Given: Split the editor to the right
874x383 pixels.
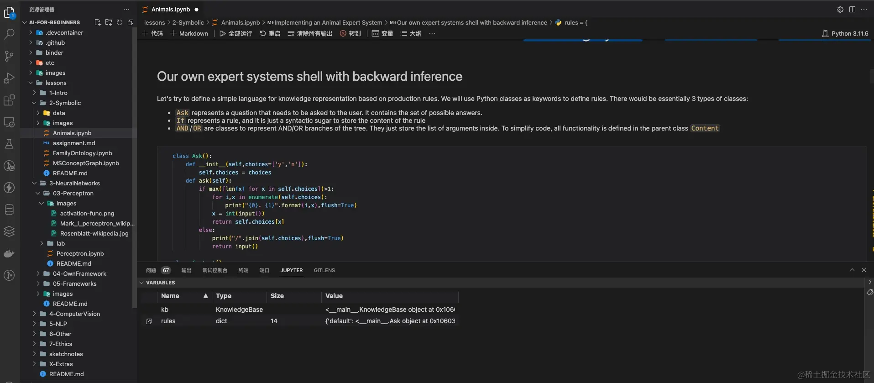Looking at the screenshot, I should point(852,10).
